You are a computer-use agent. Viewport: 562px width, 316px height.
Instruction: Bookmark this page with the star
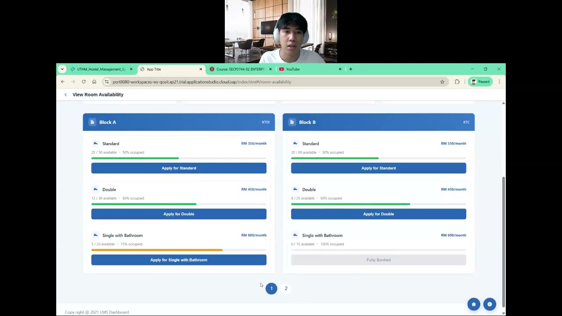442,82
